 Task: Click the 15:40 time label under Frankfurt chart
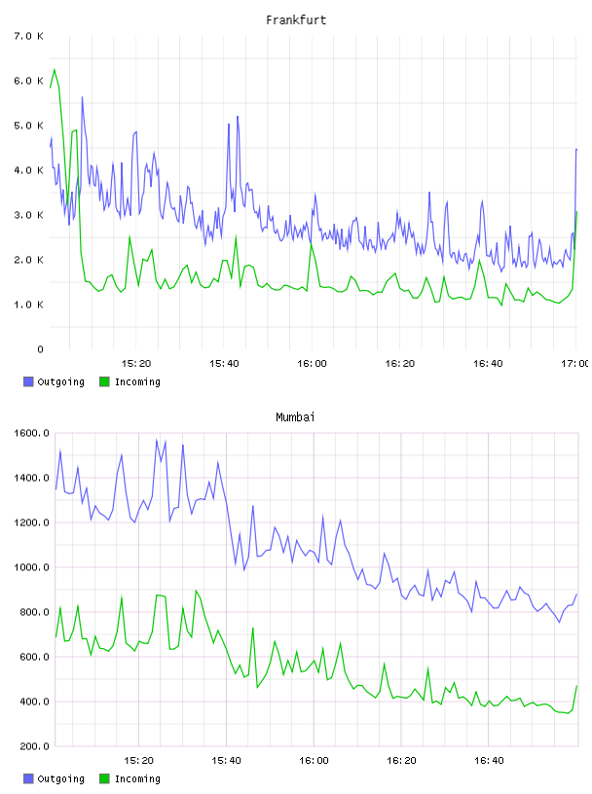pos(224,364)
